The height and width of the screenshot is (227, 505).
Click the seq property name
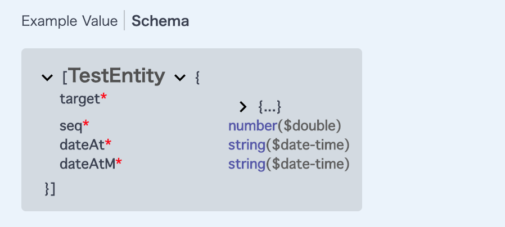click(71, 126)
